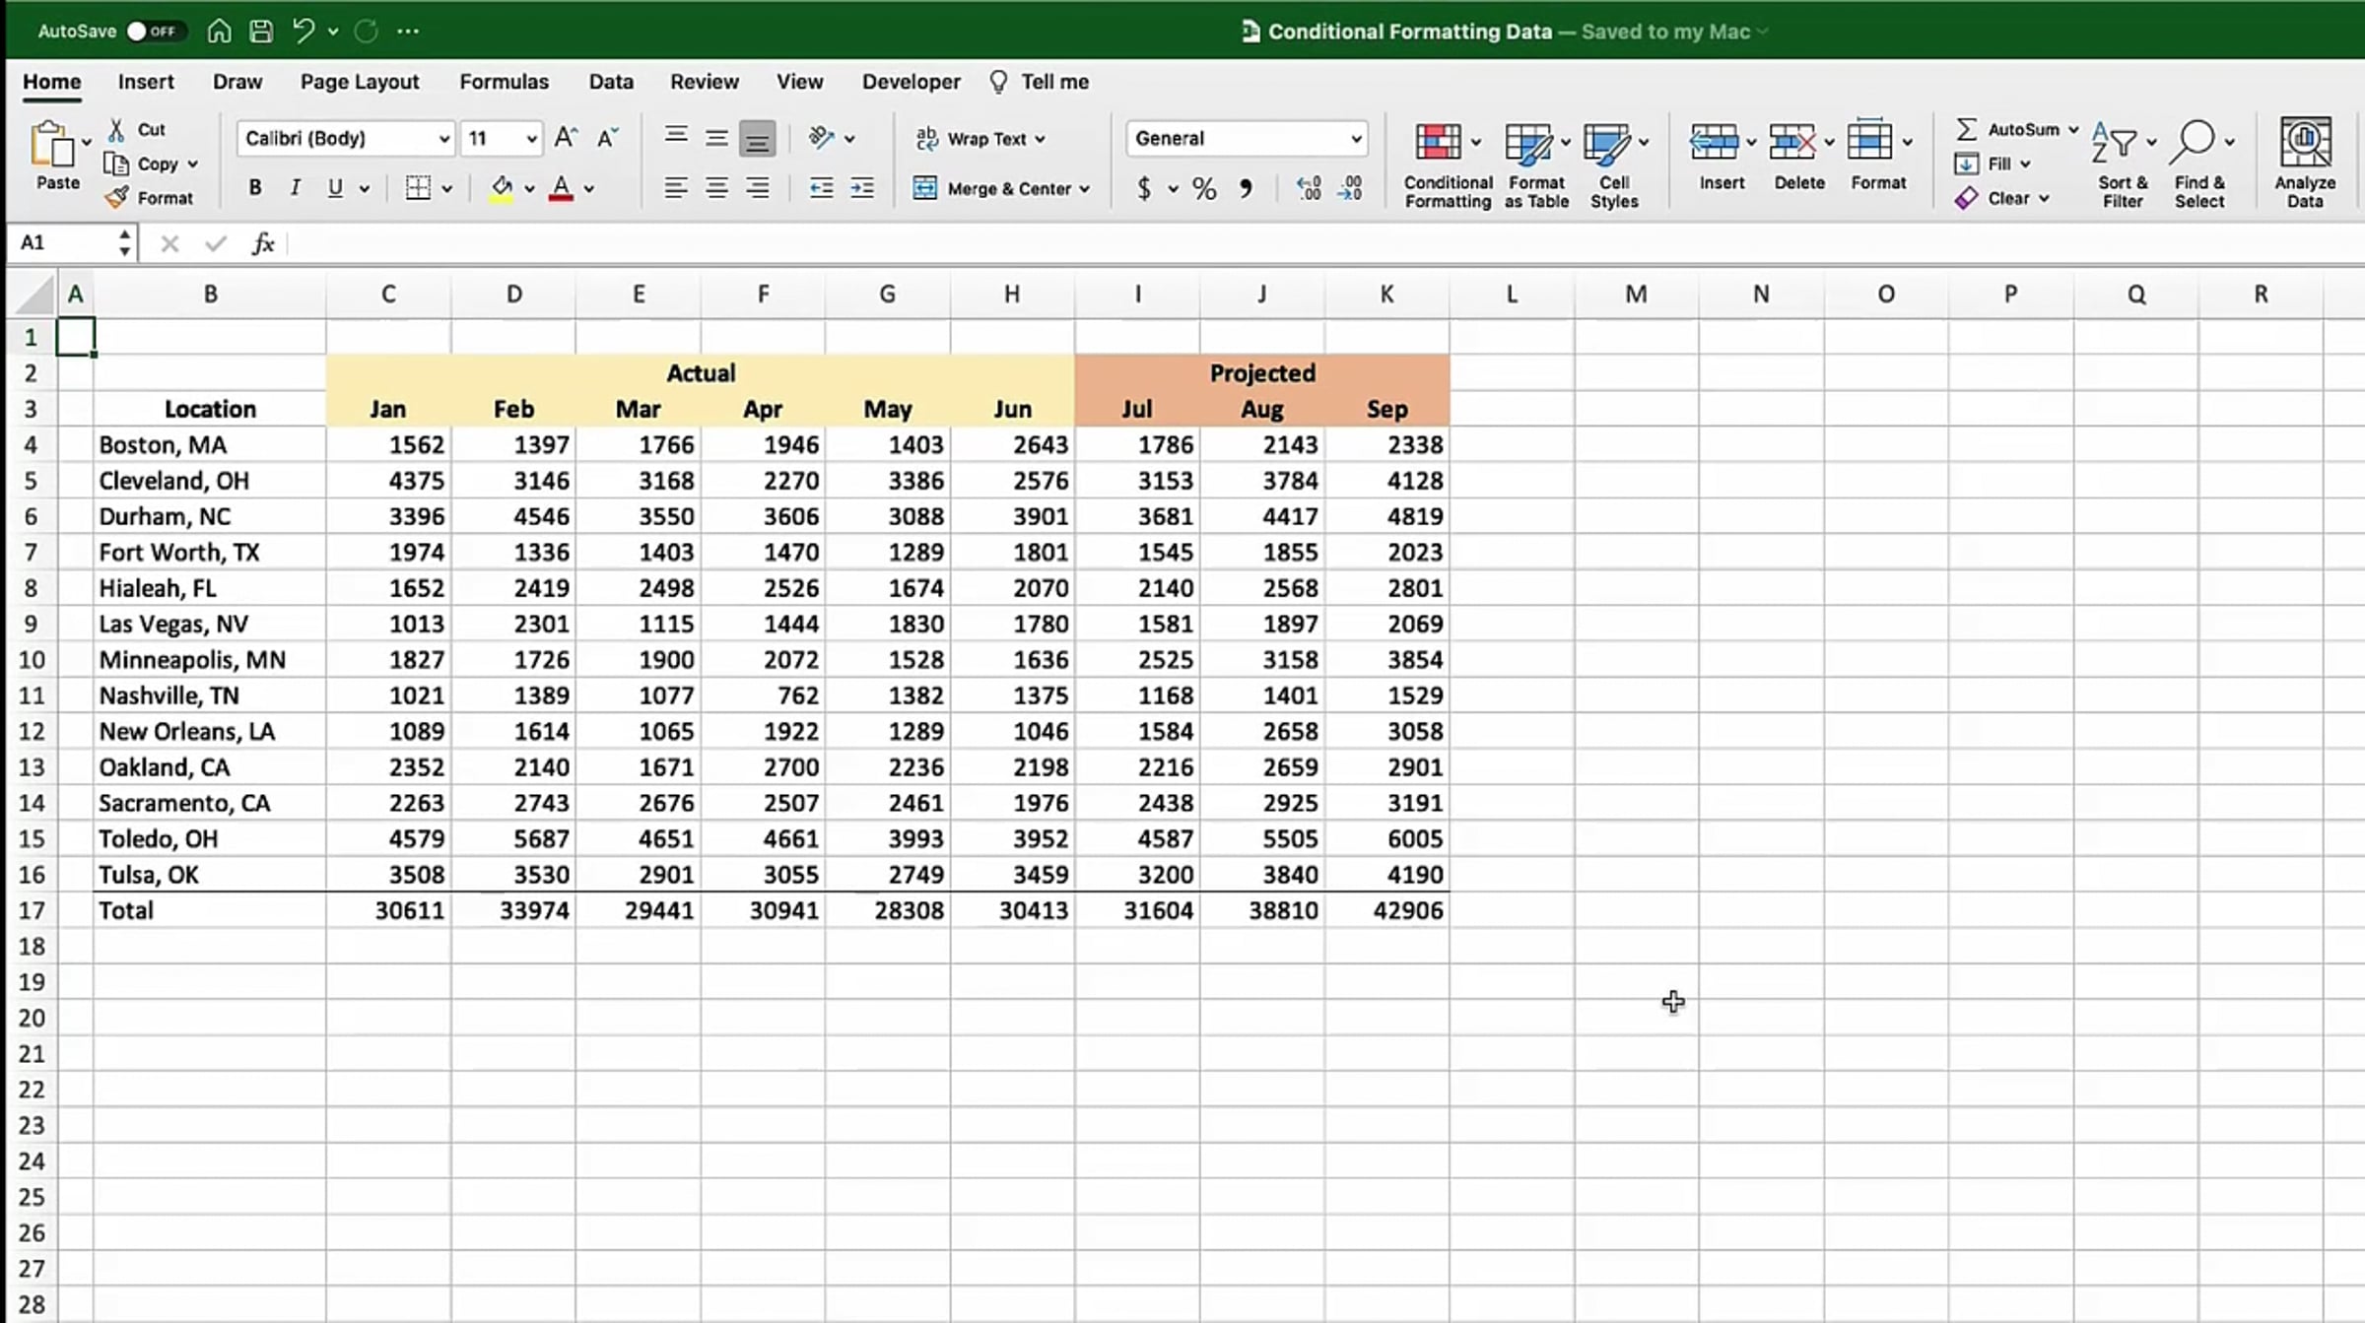This screenshot has width=2365, height=1323.
Task: Toggle bold formatting
Action: pyautogui.click(x=254, y=188)
